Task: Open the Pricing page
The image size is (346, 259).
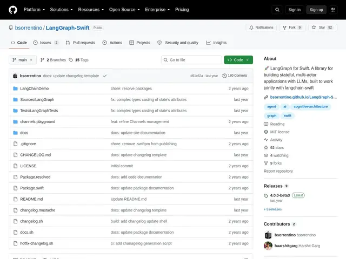Action: (182, 10)
